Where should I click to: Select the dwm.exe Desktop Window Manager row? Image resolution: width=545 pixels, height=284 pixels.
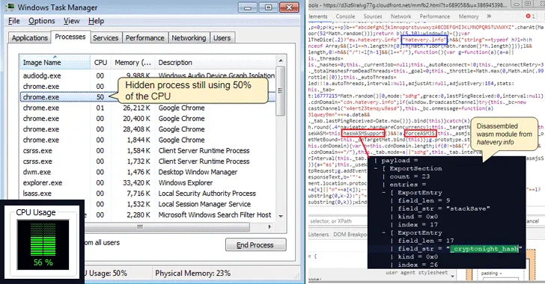(x=147, y=172)
